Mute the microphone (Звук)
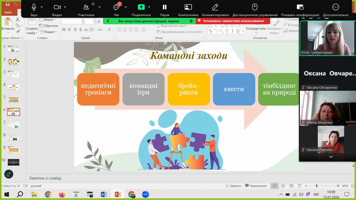This screenshot has width=356, height=200. click(x=34, y=7)
